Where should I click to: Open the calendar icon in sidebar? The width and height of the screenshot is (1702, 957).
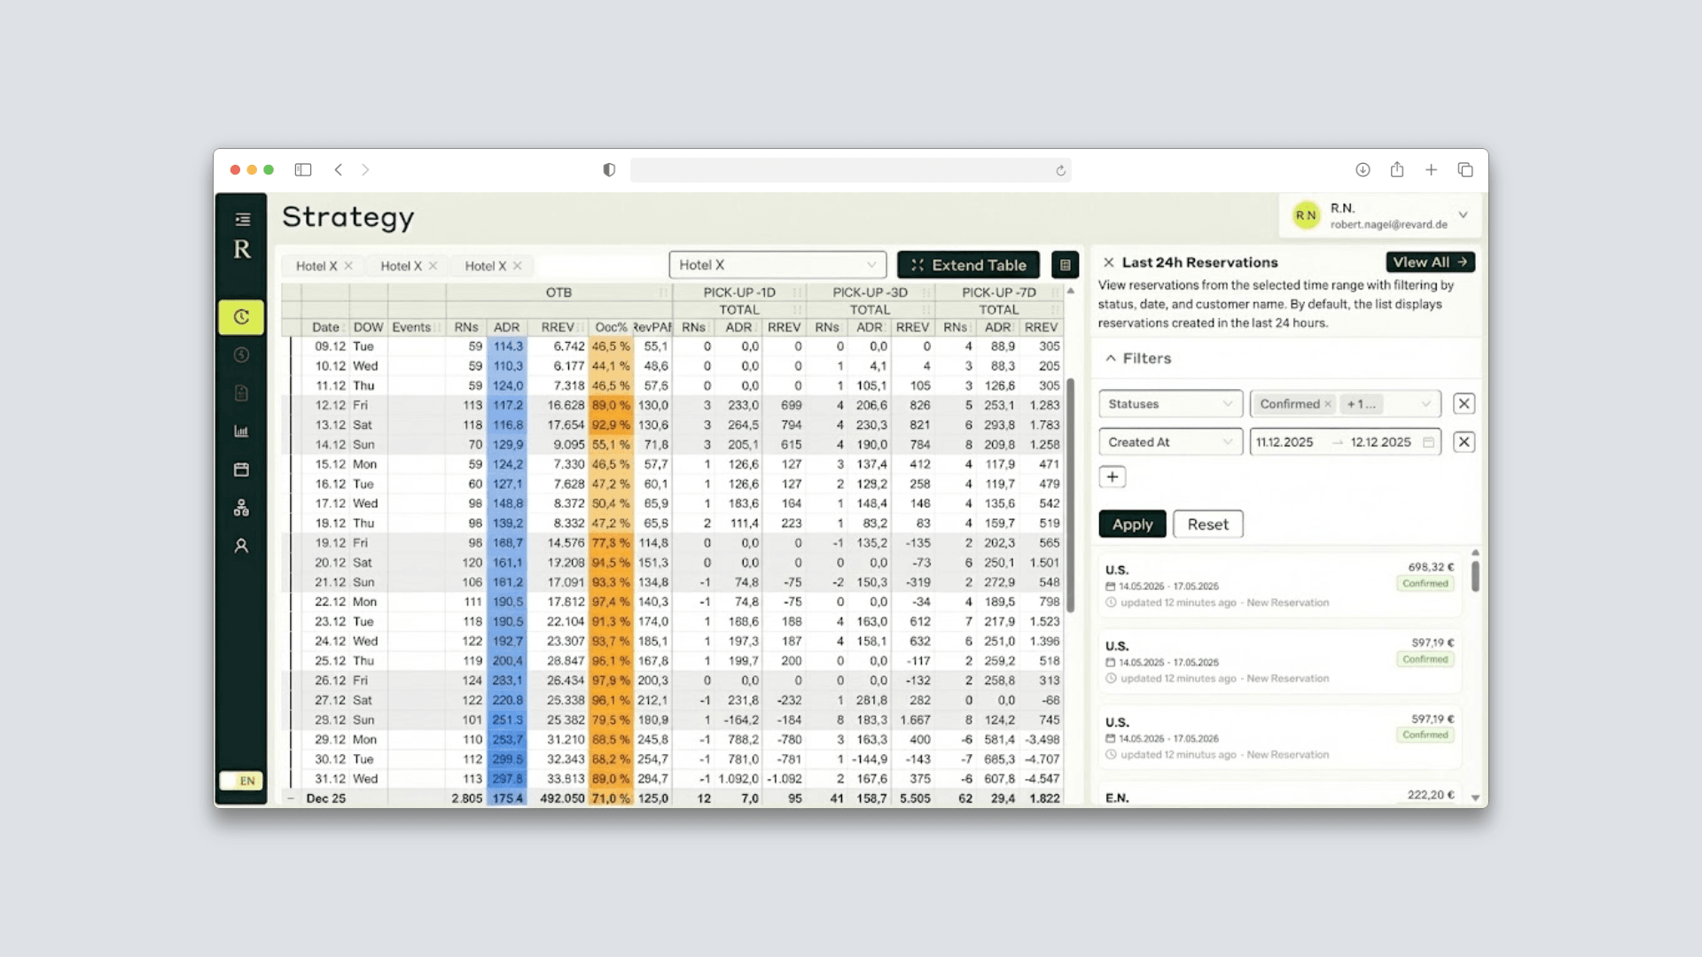pyautogui.click(x=241, y=470)
